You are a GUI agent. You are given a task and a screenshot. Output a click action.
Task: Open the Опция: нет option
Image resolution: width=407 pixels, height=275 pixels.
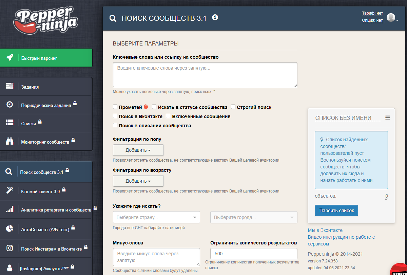[372, 20]
